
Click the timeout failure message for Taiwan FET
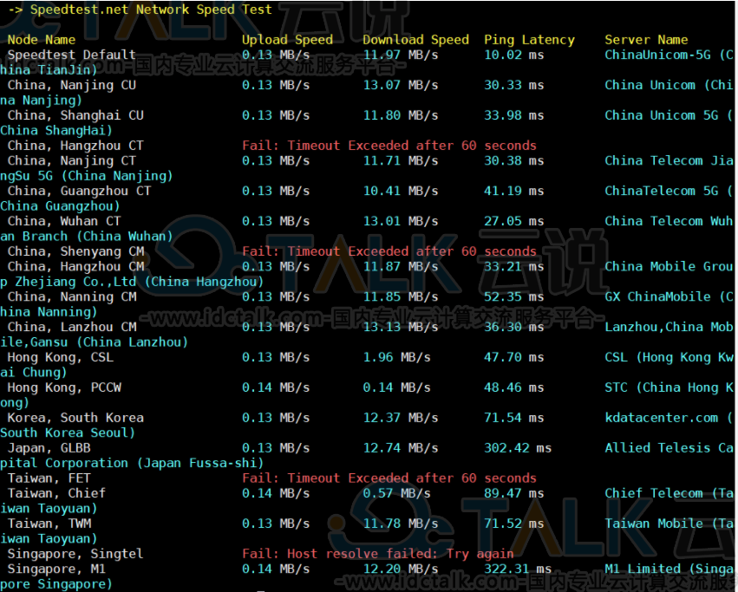point(389,478)
